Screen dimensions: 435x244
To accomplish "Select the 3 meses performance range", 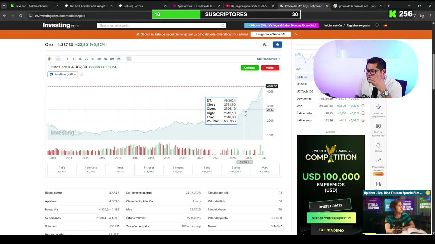I will [x=149, y=169].
